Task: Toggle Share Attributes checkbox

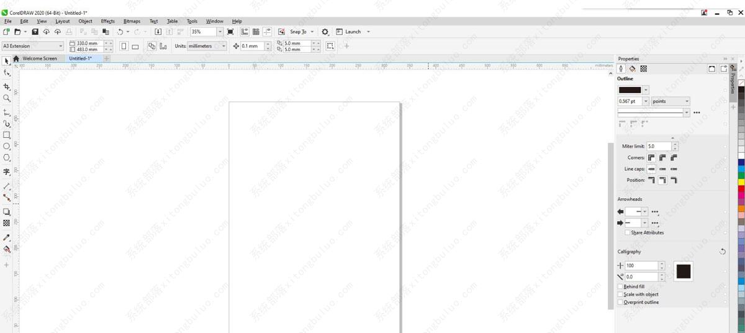Action: tap(628, 232)
